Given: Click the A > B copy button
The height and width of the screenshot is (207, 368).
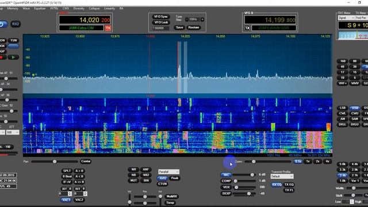Looking at the screenshot, I should point(79,171).
